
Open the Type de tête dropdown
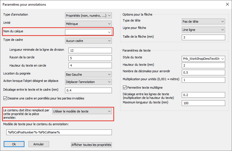click(203, 21)
